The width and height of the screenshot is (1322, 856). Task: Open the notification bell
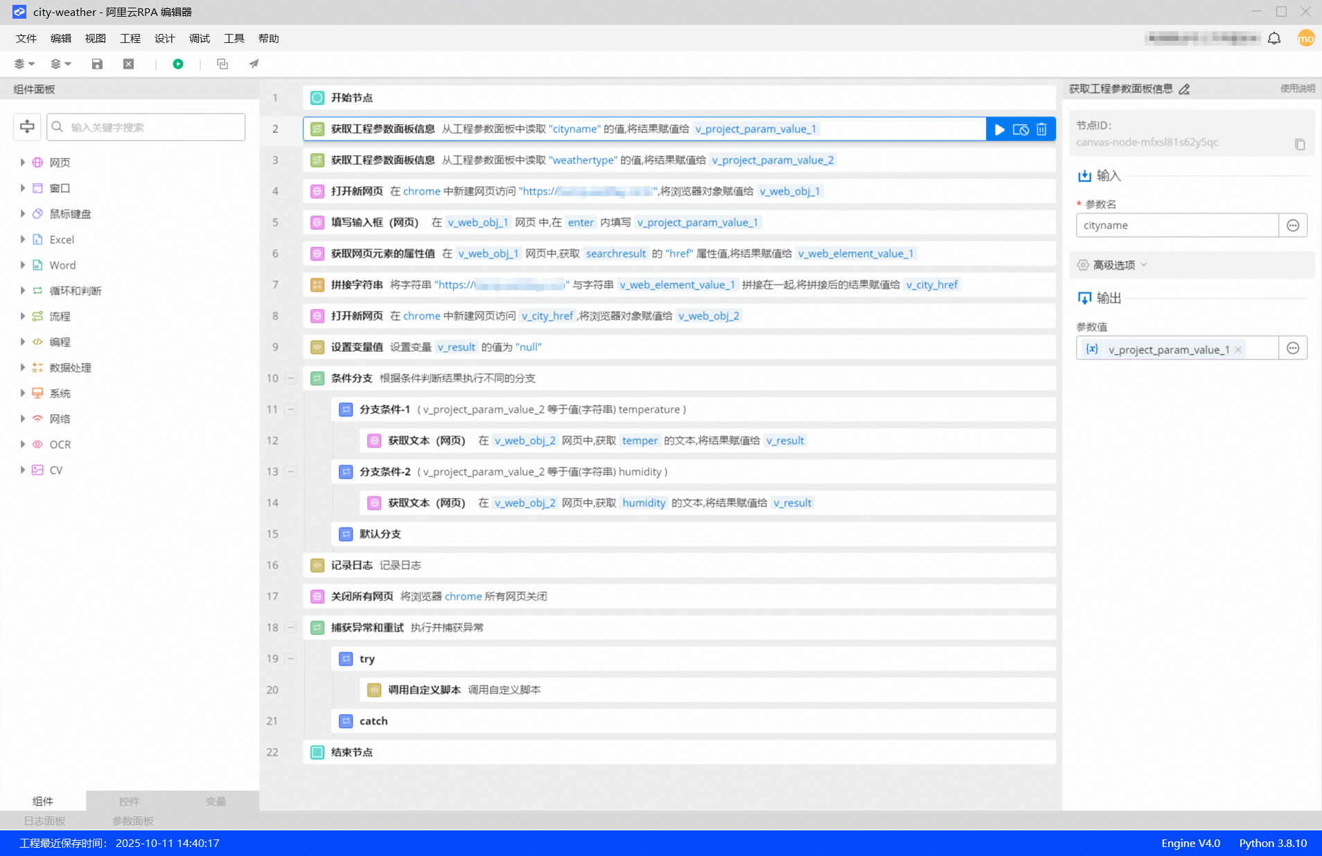[1274, 38]
